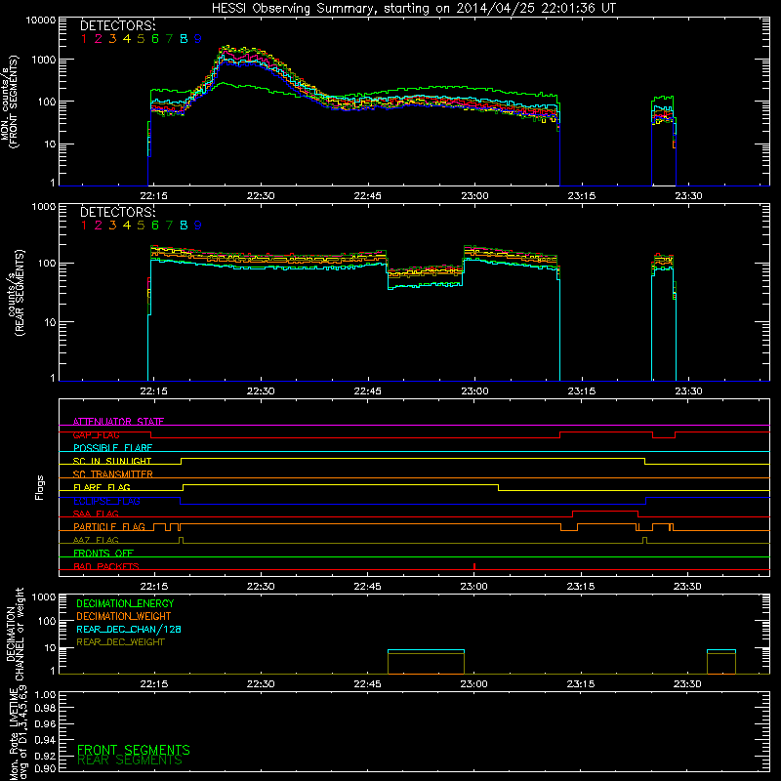Select yellow detector 4 in front segments legend
The height and width of the screenshot is (781, 781).
pyautogui.click(x=127, y=39)
